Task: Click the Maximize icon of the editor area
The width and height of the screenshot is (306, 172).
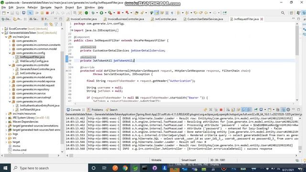Action: [298, 19]
